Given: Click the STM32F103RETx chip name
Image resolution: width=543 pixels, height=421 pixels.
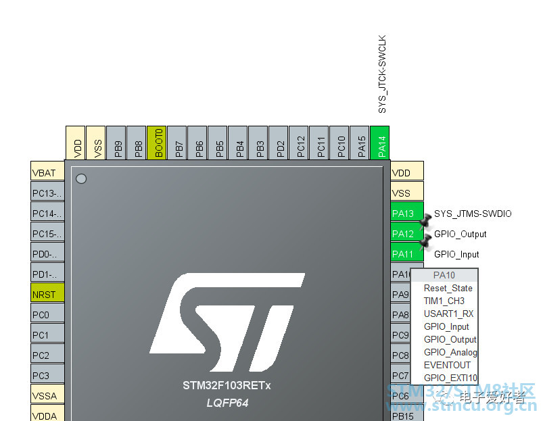Looking at the screenshot, I should pos(227,385).
